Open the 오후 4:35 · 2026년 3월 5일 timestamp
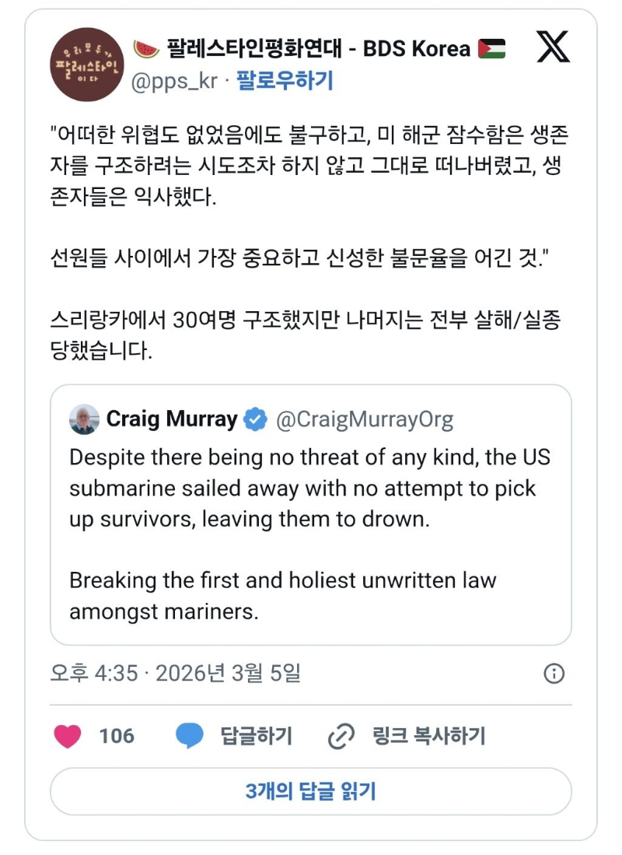 click(175, 673)
